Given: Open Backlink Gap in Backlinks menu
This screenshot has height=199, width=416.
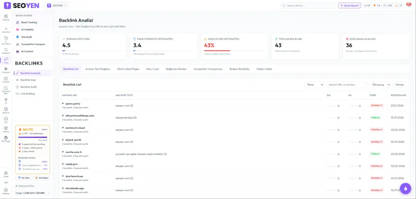Looking at the screenshot, I should 28,80.
